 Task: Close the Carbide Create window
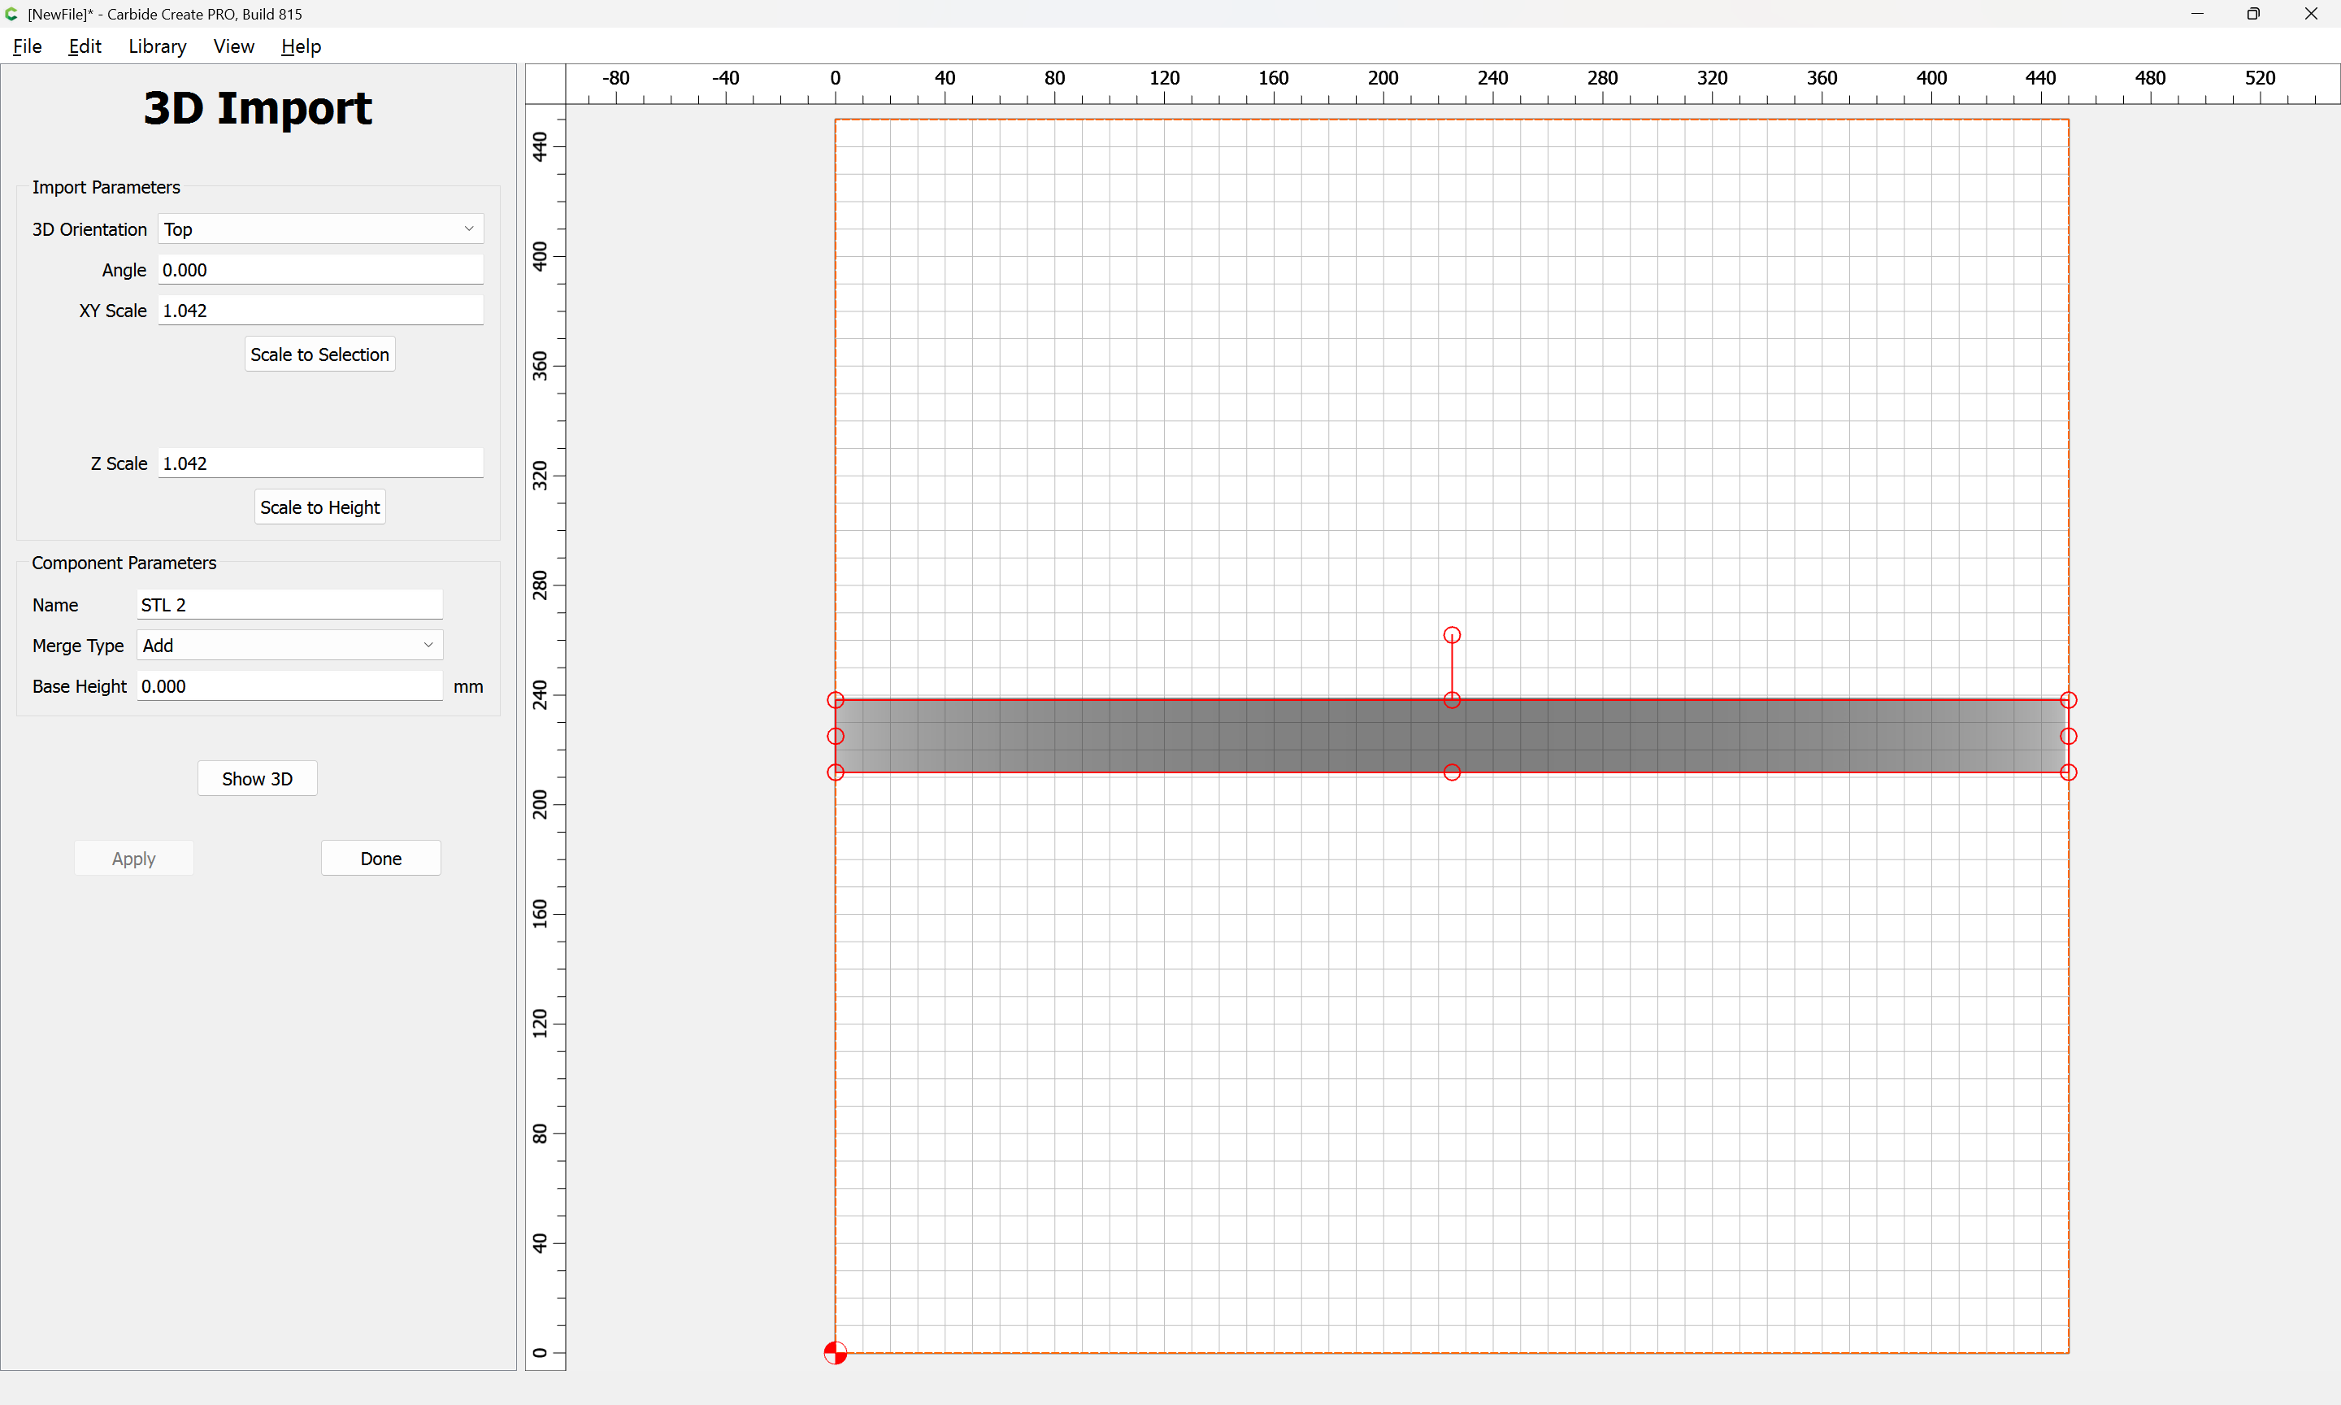[2311, 13]
